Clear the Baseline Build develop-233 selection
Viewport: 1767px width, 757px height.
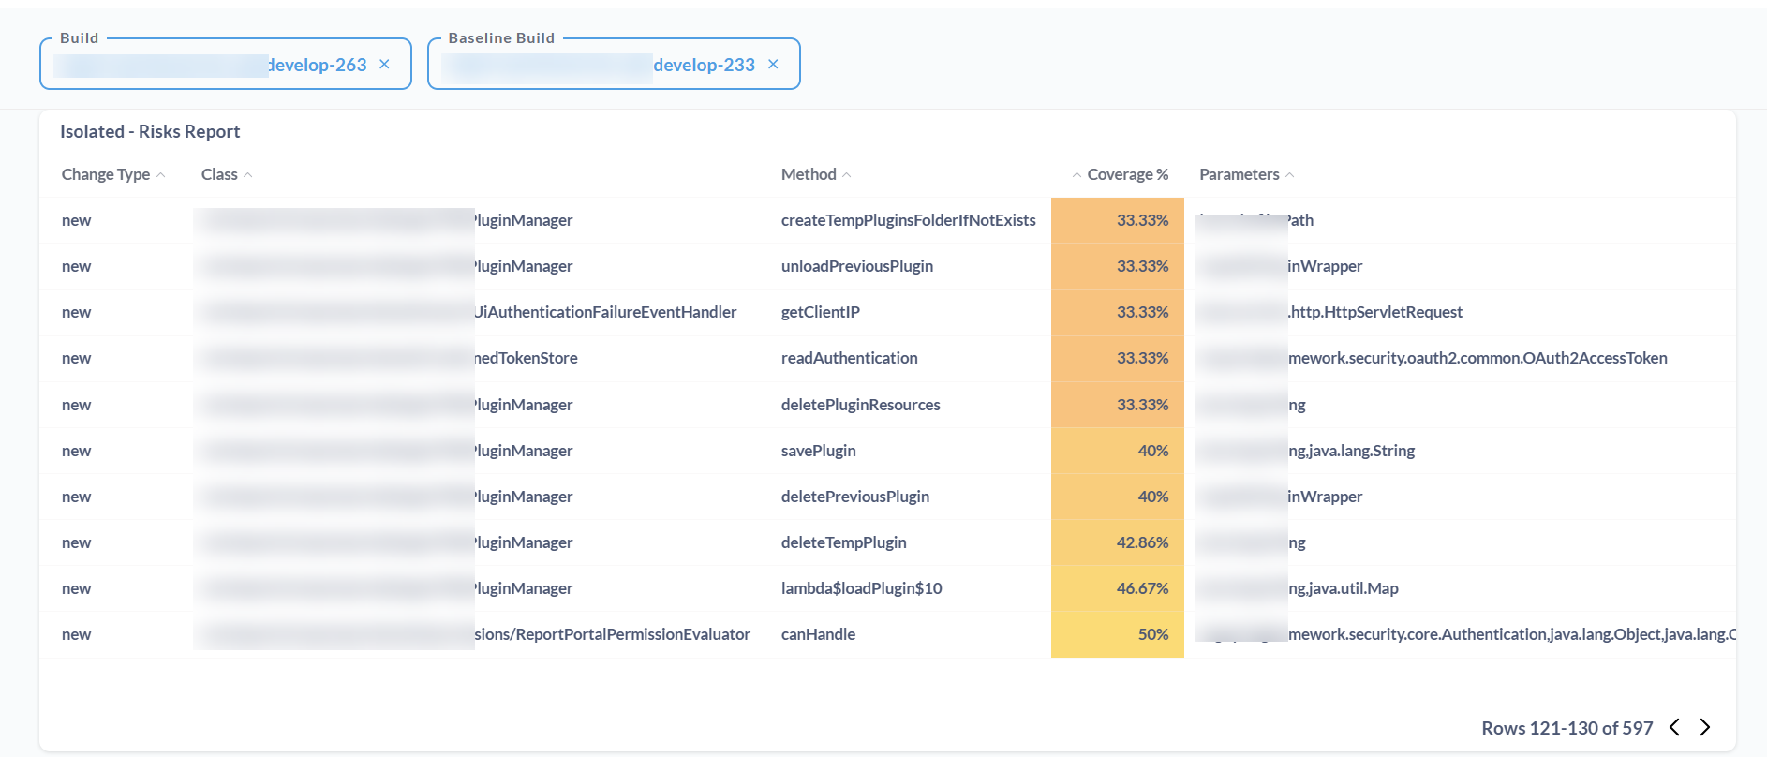click(x=773, y=65)
